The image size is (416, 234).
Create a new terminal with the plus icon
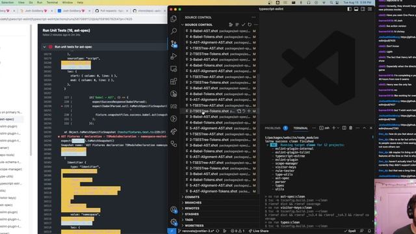pyautogui.click(x=333, y=128)
